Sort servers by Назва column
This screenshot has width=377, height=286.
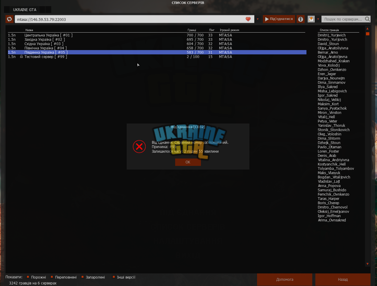[x=29, y=30]
